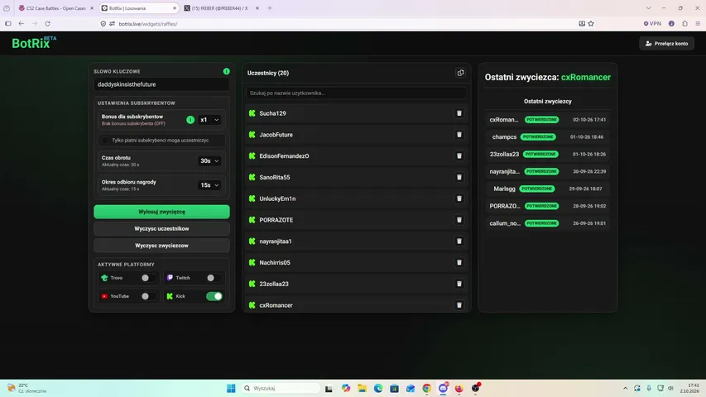Image resolution: width=706 pixels, height=397 pixels.
Task: Launch Chrome from the taskbar
Action: click(426, 388)
